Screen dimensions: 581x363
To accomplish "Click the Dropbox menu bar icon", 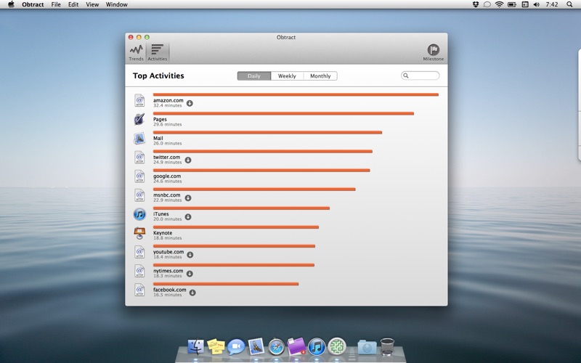I will pyautogui.click(x=476, y=4).
